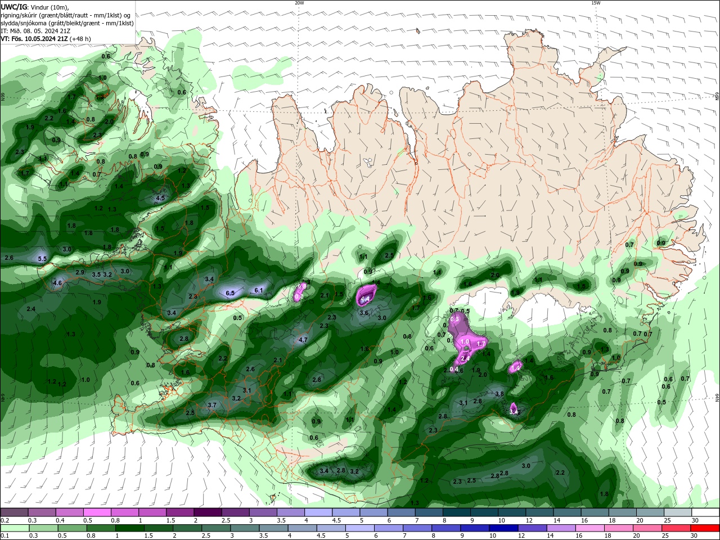
Task: Select the dark teal snow swatch starting at 8
Action: tap(456, 512)
